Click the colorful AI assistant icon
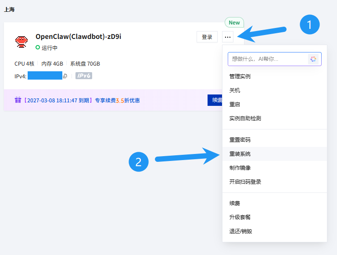The width and height of the screenshot is (337, 255). point(313,59)
